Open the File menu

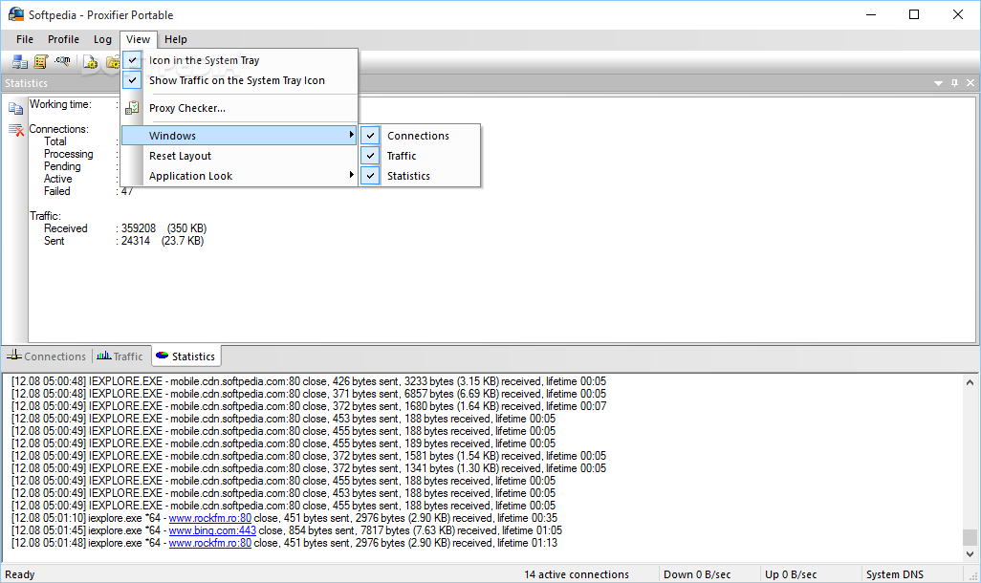click(25, 39)
